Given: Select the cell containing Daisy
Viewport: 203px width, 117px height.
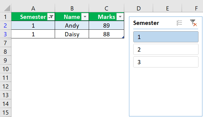Looking at the screenshot, I should click(72, 34).
